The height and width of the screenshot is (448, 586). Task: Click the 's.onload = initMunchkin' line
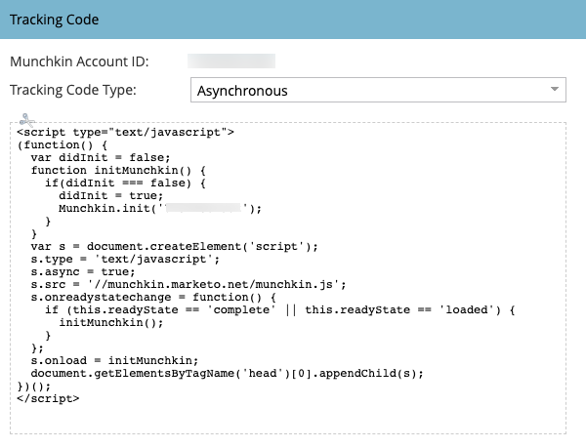tap(114, 360)
